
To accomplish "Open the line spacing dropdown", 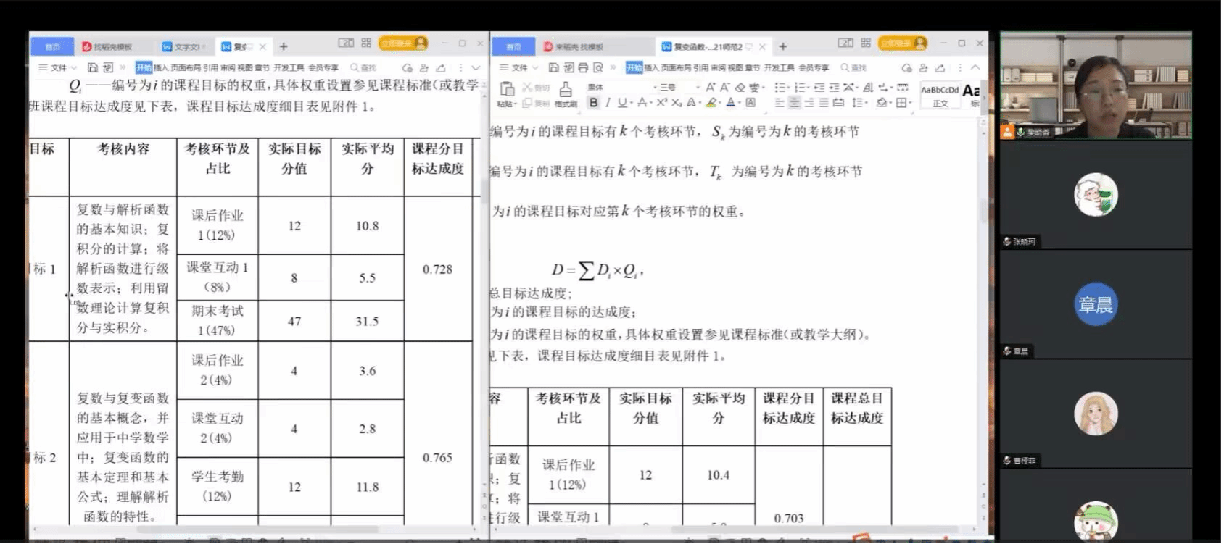I will pyautogui.click(x=859, y=103).
